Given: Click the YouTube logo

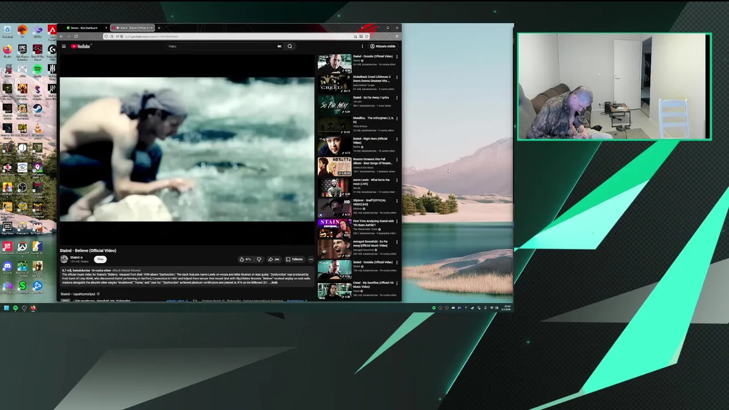Looking at the screenshot, I should 81,46.
